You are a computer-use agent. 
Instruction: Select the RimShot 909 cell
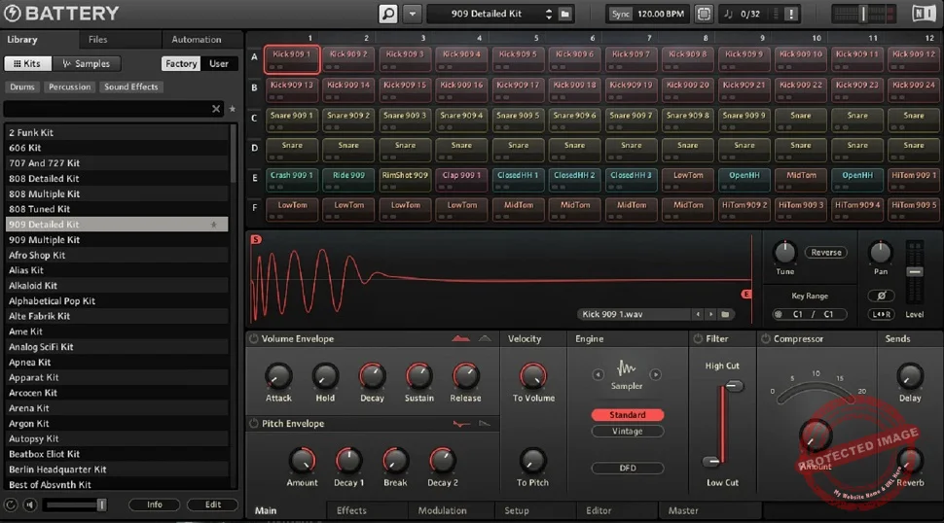pos(405,180)
